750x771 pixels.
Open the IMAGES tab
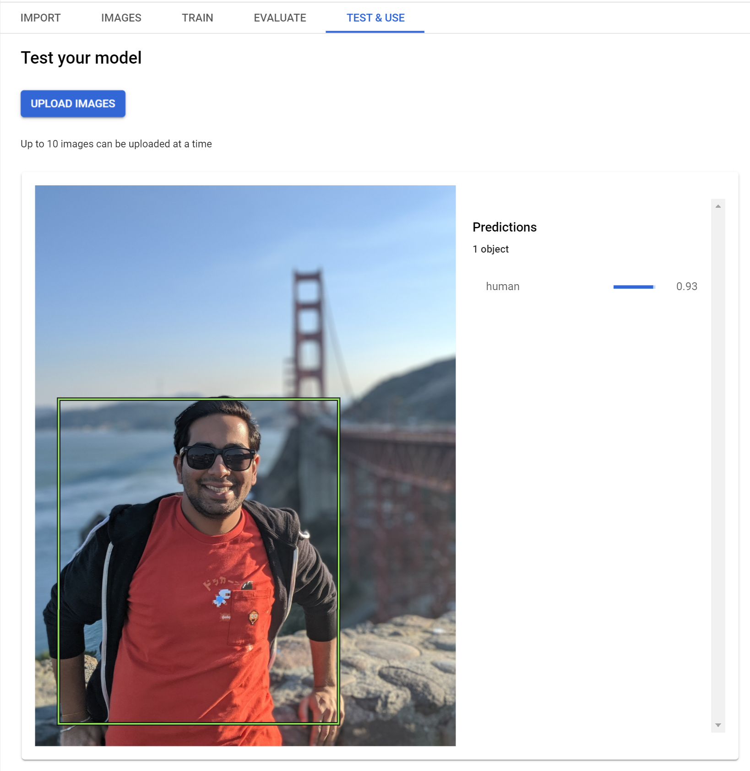[x=120, y=18]
